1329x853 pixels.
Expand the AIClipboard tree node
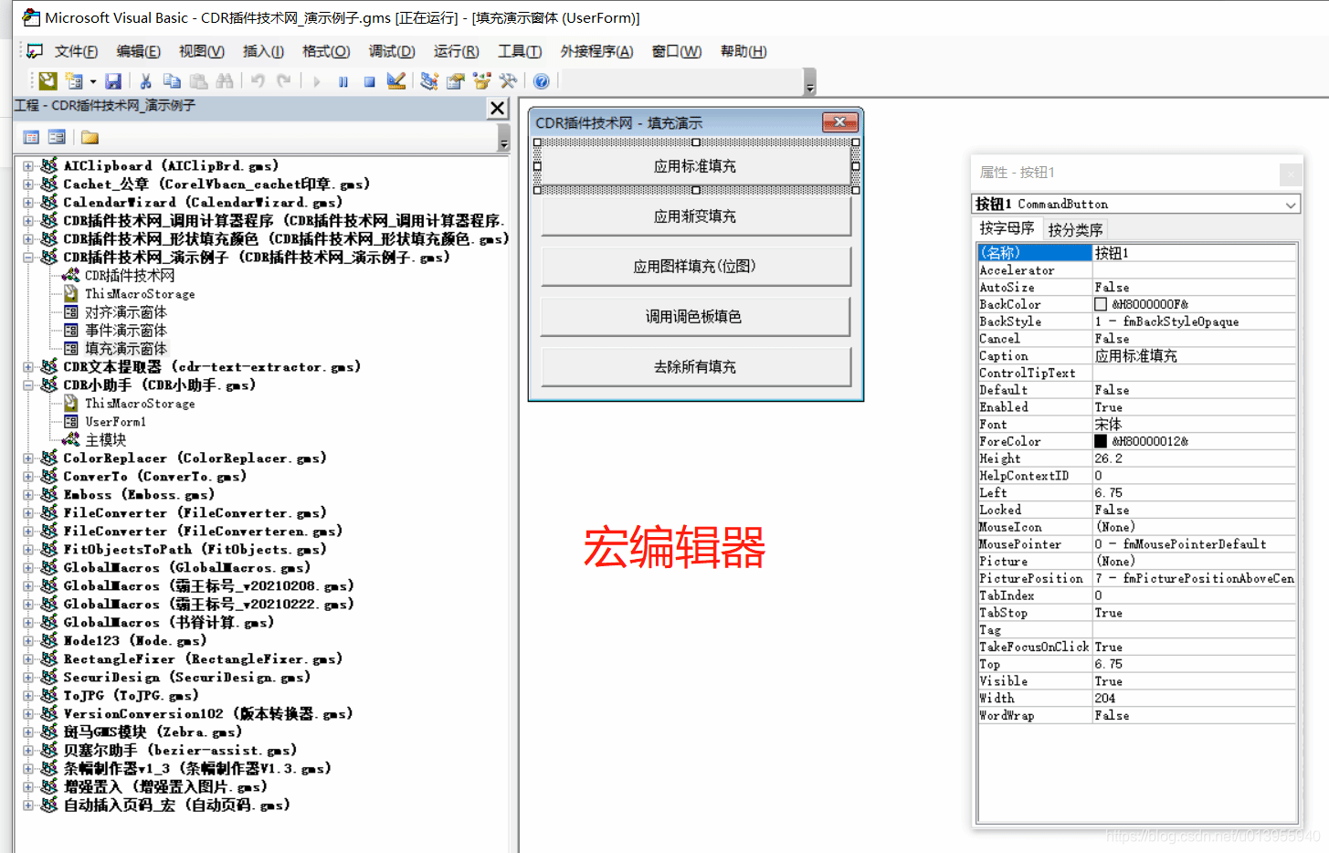(x=30, y=165)
